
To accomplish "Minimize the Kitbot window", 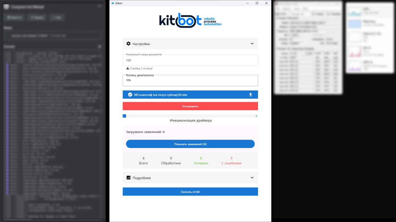I will (x=247, y=3).
